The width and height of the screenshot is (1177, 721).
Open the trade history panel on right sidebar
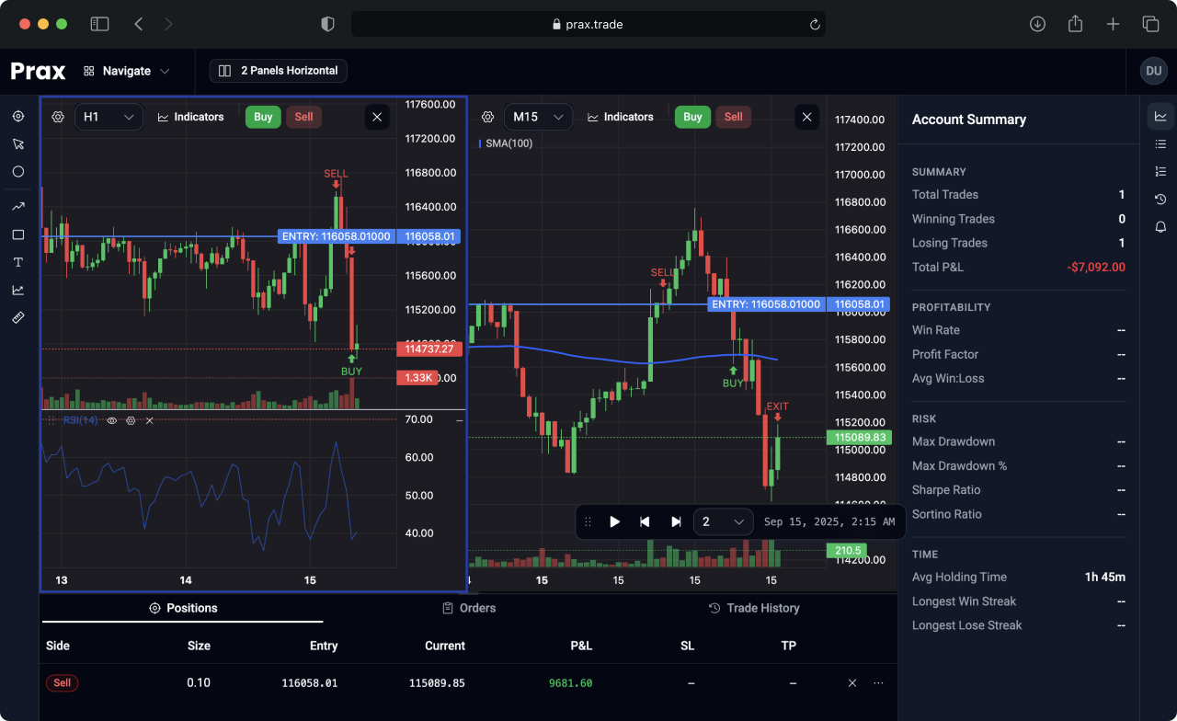(1160, 199)
